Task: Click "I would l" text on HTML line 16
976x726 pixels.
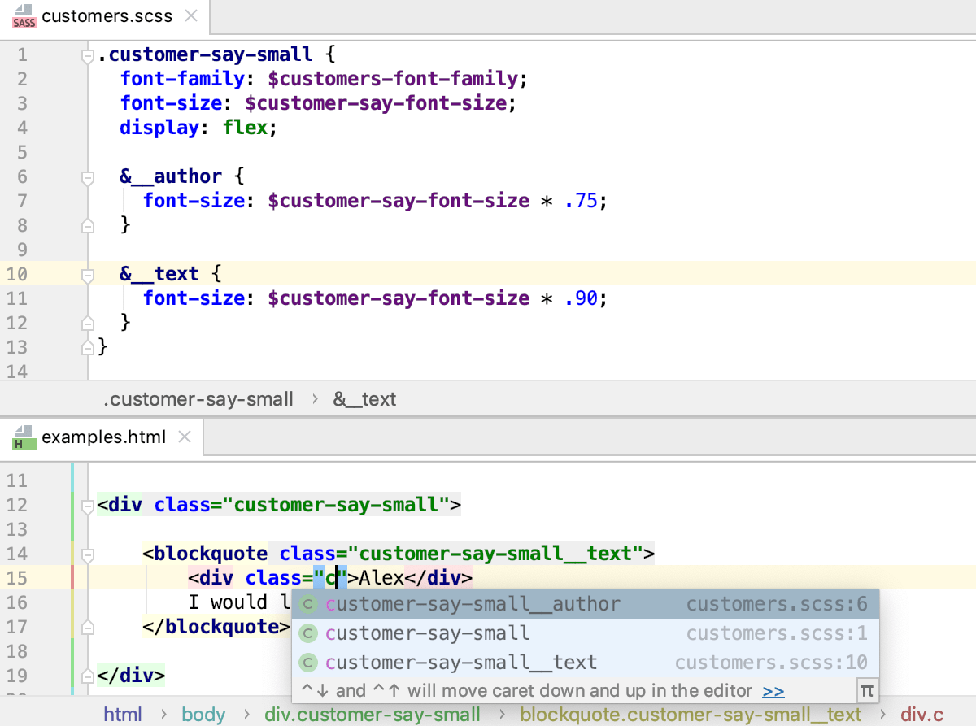Action: 239,602
